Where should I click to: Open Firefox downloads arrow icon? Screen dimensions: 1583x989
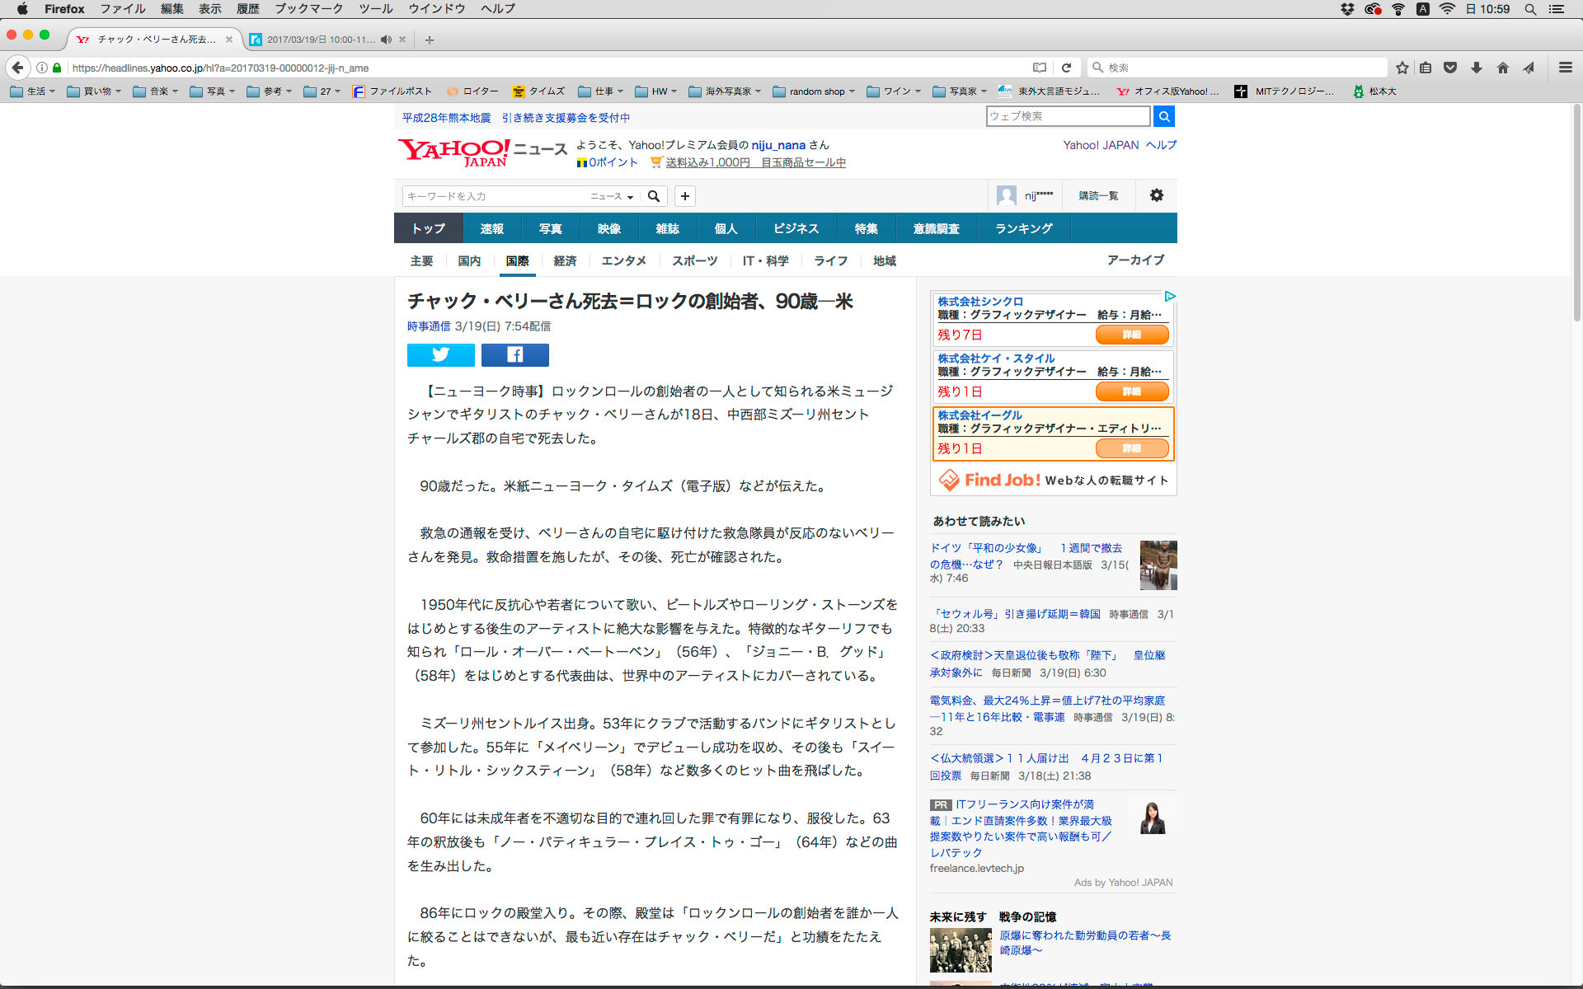click(1477, 68)
